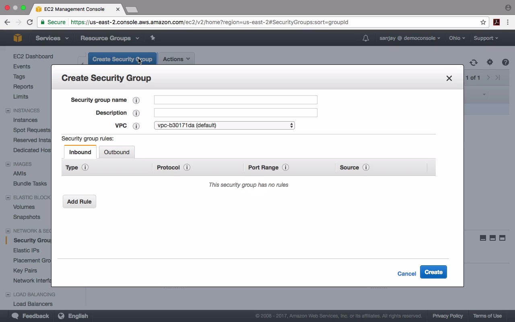515x322 pixels.
Task: Open the Services dropdown menu
Action: tap(52, 38)
